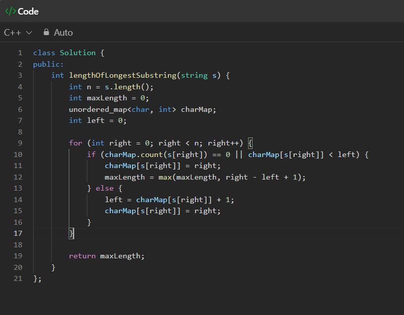Click line number 21 in gutter
Screen dimensions: 404x315
point(18,278)
